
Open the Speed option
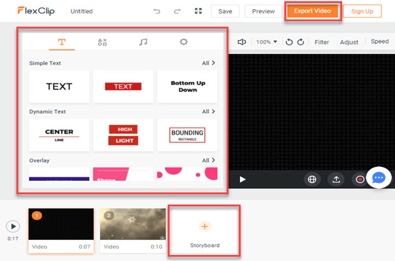pos(380,41)
